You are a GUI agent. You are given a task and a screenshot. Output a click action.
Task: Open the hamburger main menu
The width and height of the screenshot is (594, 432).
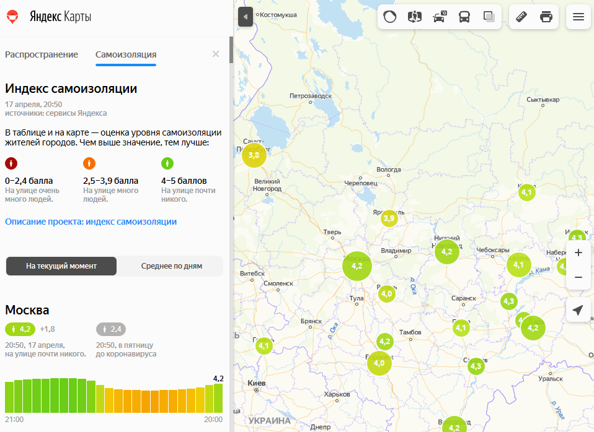(x=578, y=17)
